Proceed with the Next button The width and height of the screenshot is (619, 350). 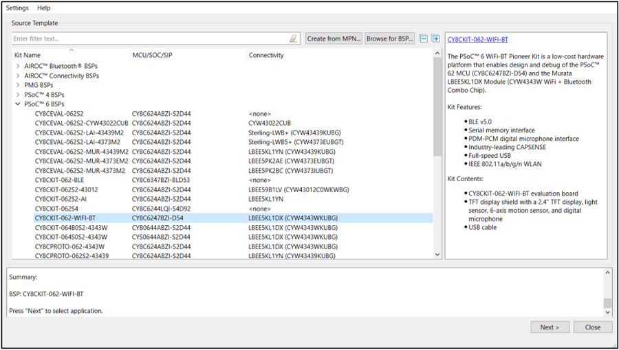pyautogui.click(x=550, y=327)
